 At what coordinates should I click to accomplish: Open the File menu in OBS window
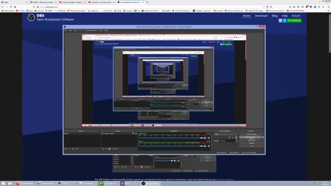(66, 30)
